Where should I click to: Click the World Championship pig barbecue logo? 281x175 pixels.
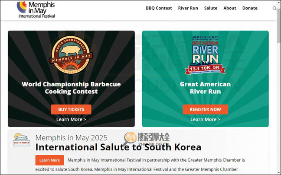(x=71, y=55)
